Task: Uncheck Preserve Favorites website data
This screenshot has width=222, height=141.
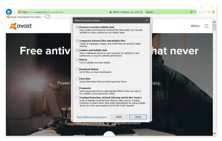Action: tap(77, 27)
